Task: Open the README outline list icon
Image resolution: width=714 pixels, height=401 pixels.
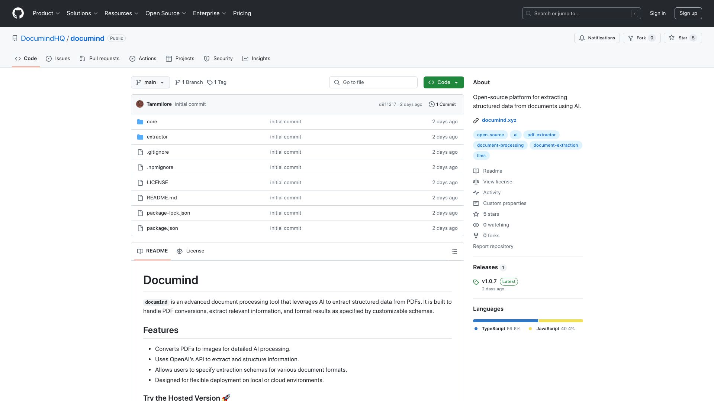Action: pos(454,251)
